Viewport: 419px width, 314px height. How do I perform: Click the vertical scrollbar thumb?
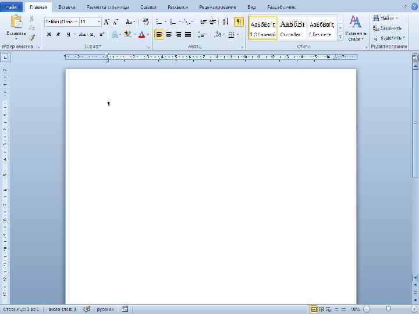(415, 122)
